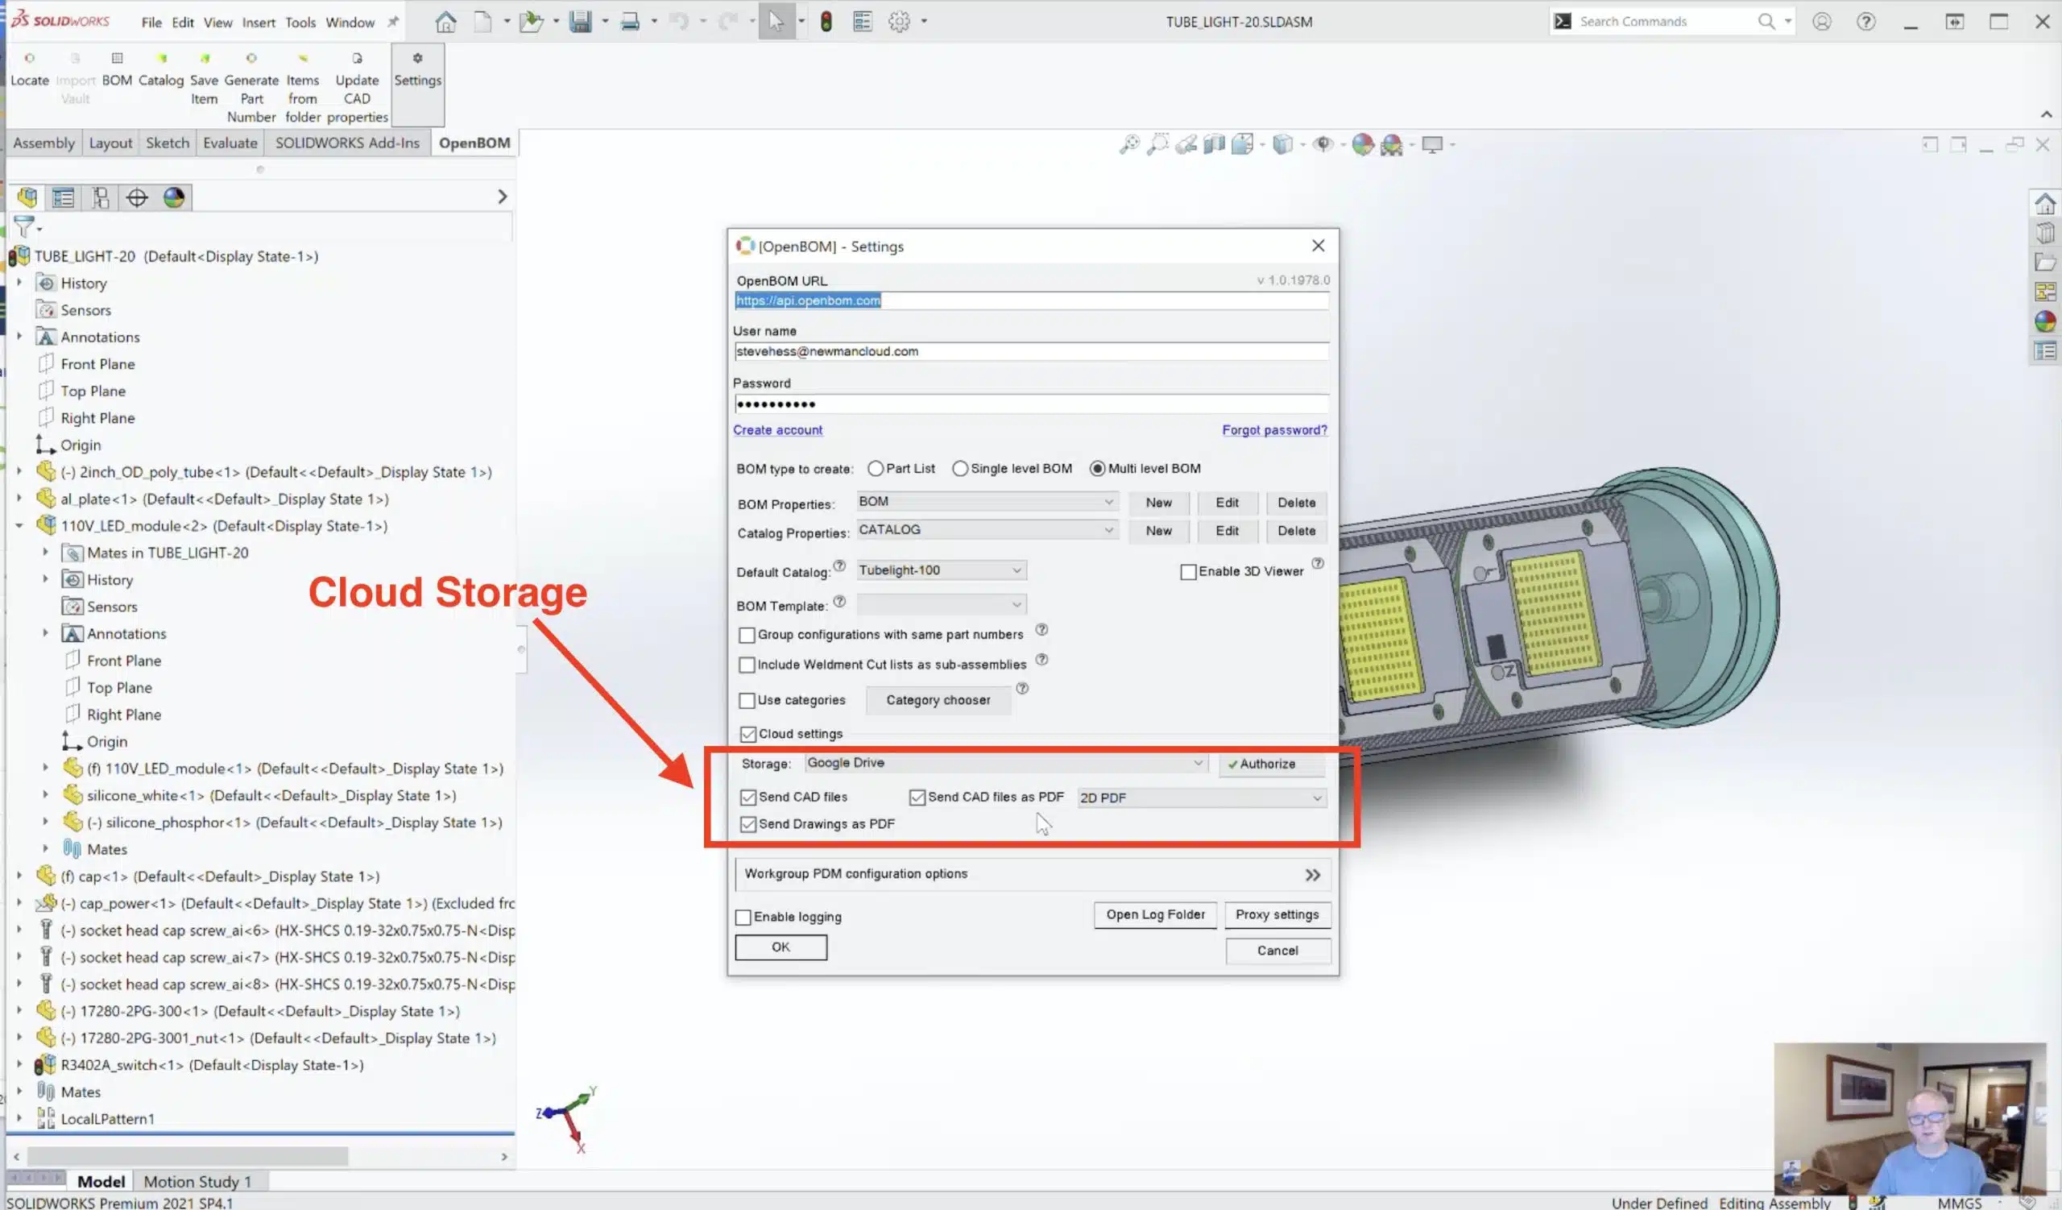This screenshot has height=1210, width=2062.
Task: Click the Category chooser button
Action: tap(938, 700)
